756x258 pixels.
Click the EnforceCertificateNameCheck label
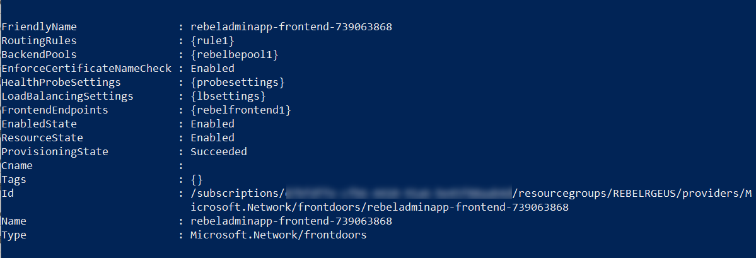pyautogui.click(x=86, y=69)
